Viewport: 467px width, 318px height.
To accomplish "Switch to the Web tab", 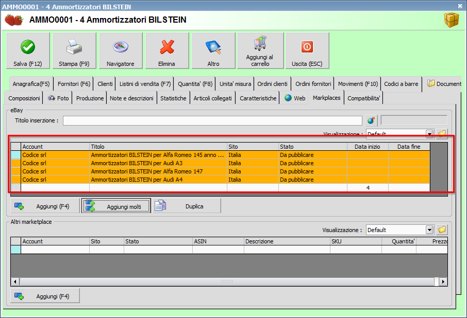I will 295,98.
